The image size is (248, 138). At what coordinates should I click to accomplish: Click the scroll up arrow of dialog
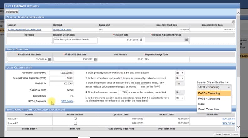239,13
